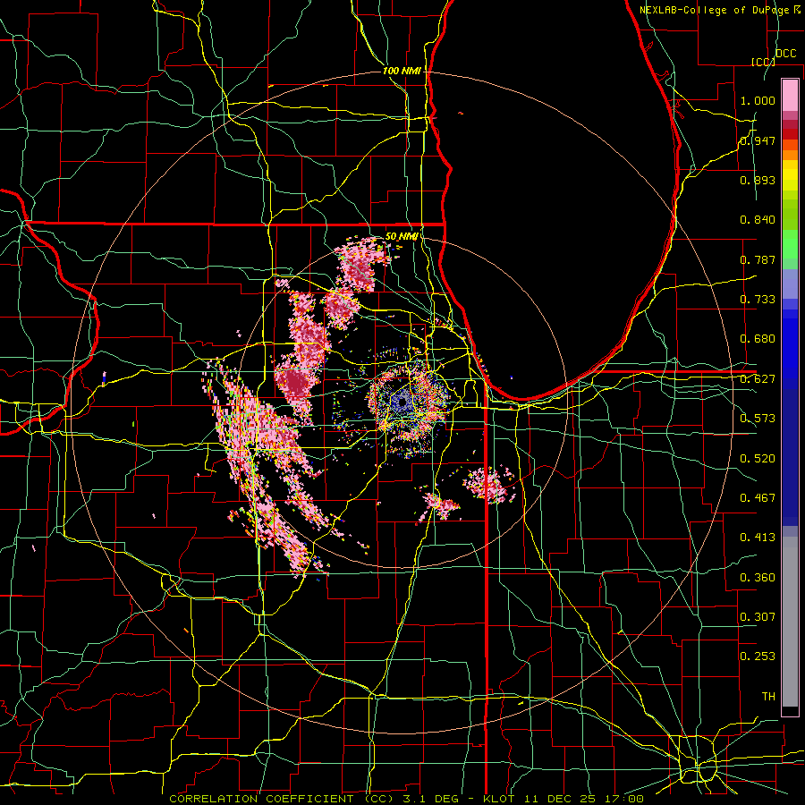
Task: Select the 0.840 scale value
Action: pos(758,220)
